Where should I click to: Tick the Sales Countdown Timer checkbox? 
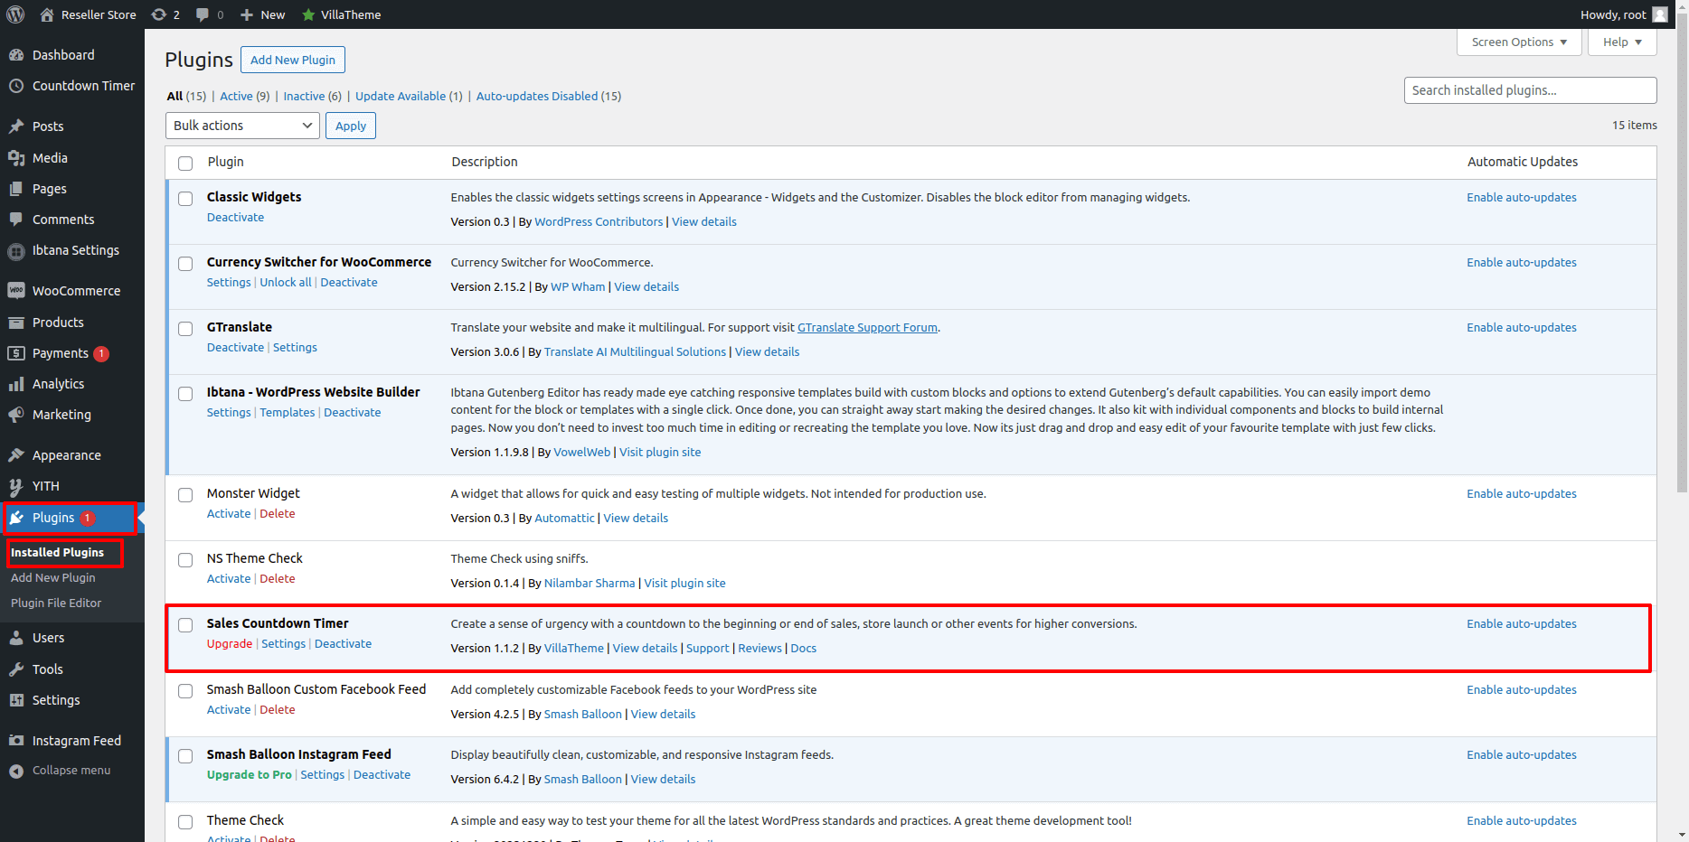pyautogui.click(x=185, y=625)
